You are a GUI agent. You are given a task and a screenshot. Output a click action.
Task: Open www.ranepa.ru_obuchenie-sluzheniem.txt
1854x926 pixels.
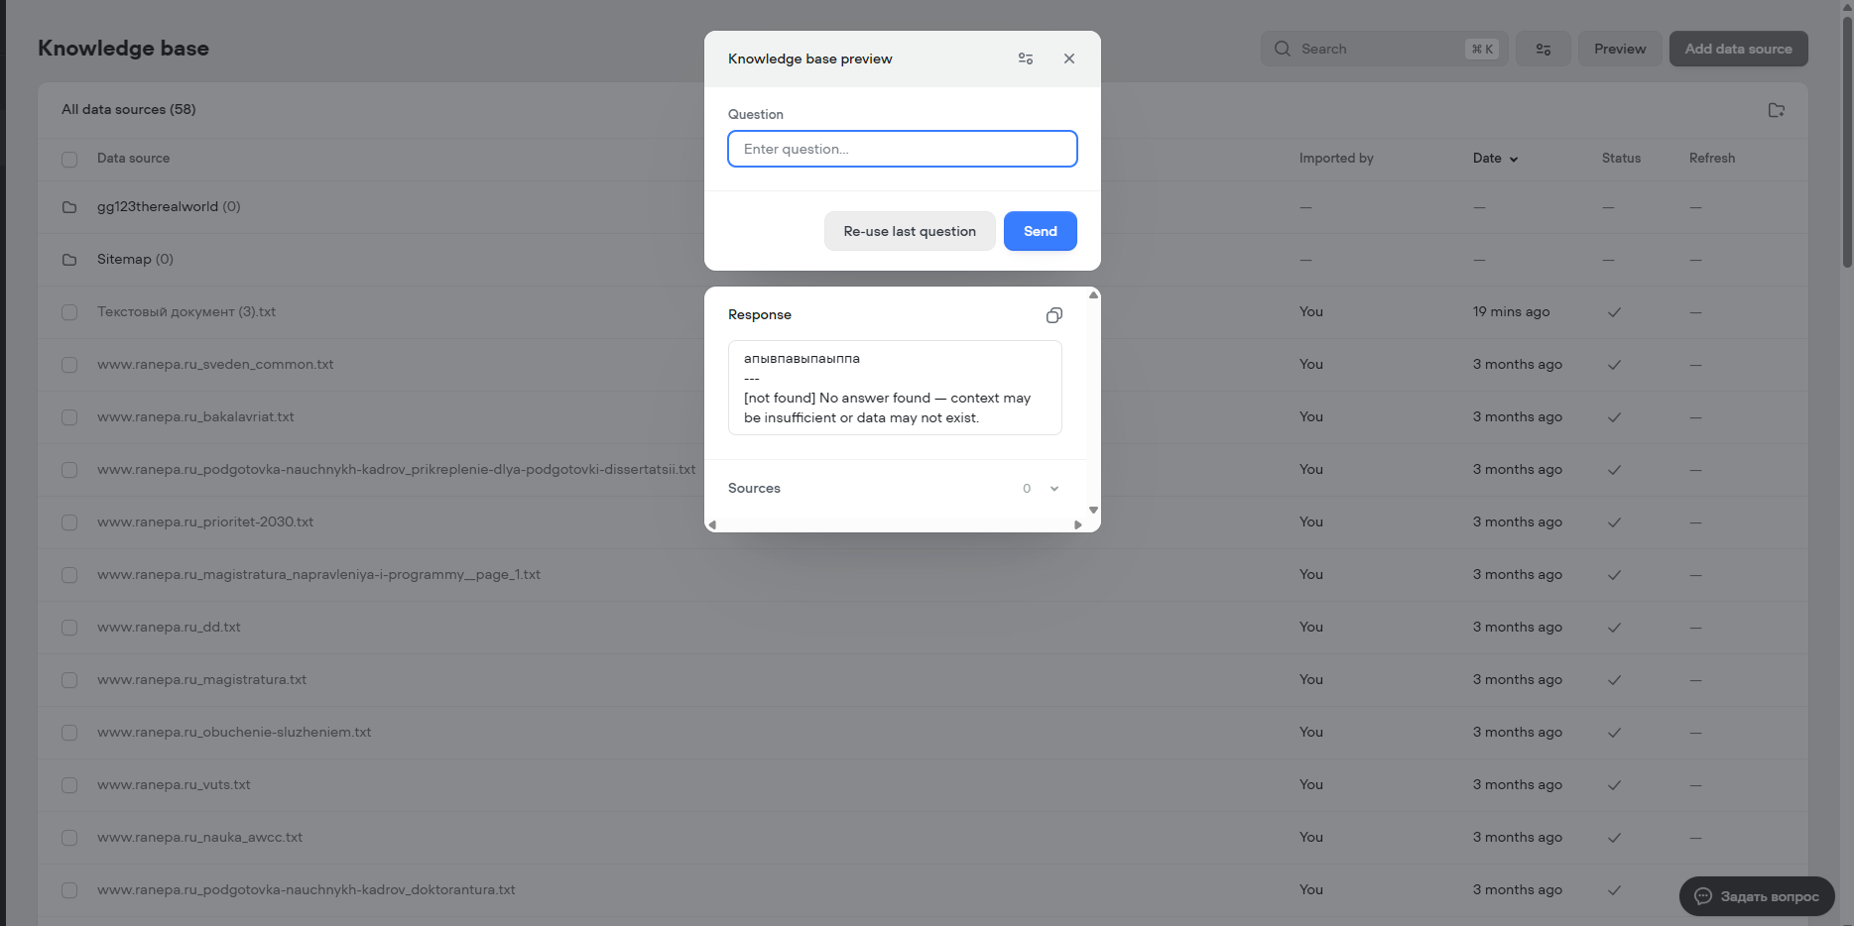[234, 732]
